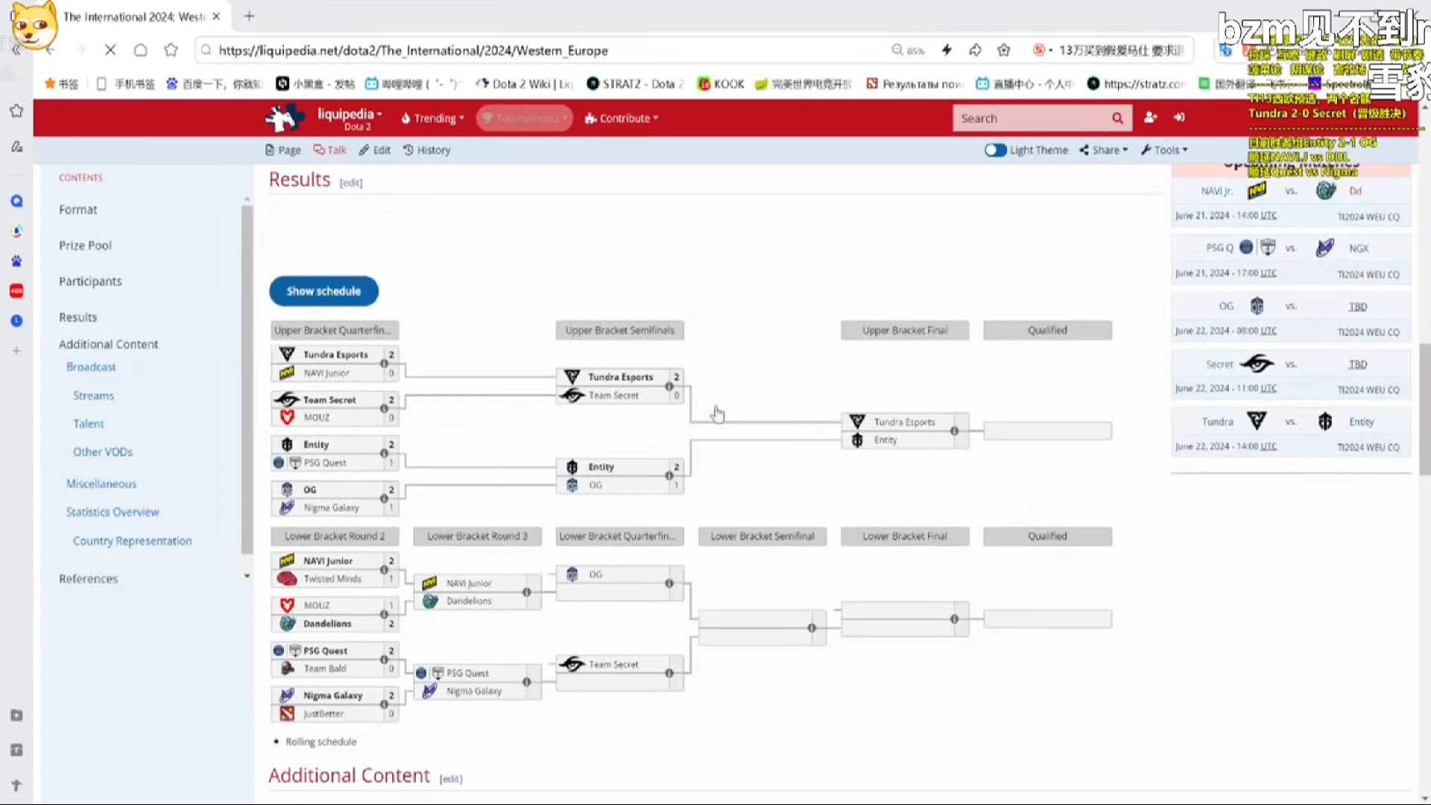
Task: Switch to the Talk tab
Action: [x=330, y=150]
